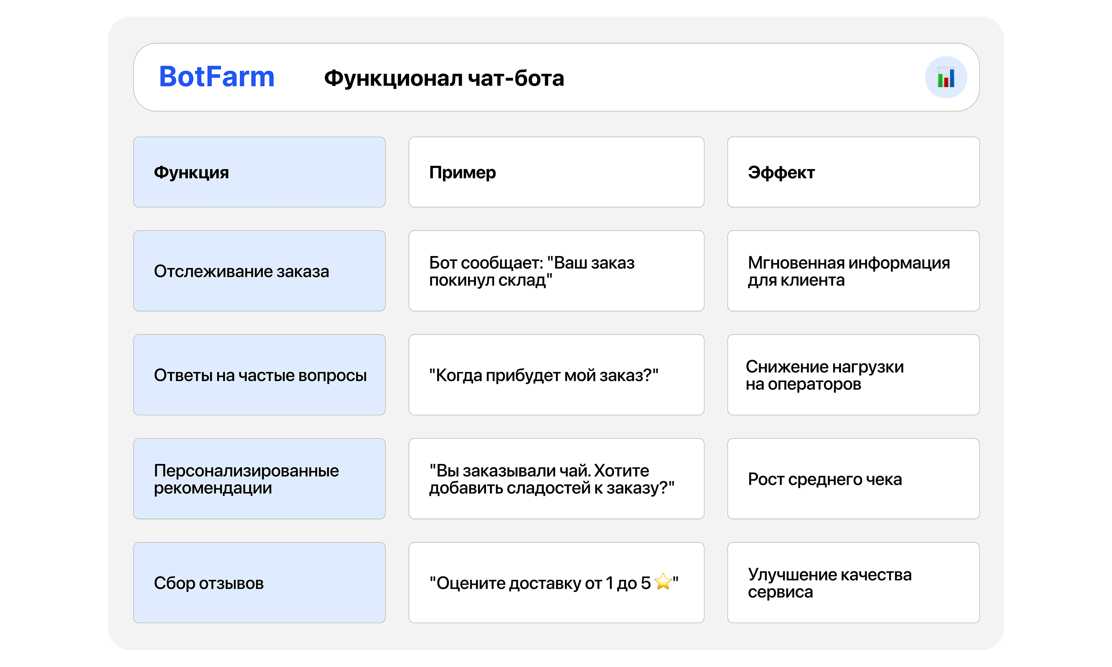Click the "Когда прибудет мой заказ?" example

pos(556,375)
